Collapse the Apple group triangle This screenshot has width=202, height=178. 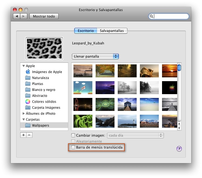tap(23, 66)
